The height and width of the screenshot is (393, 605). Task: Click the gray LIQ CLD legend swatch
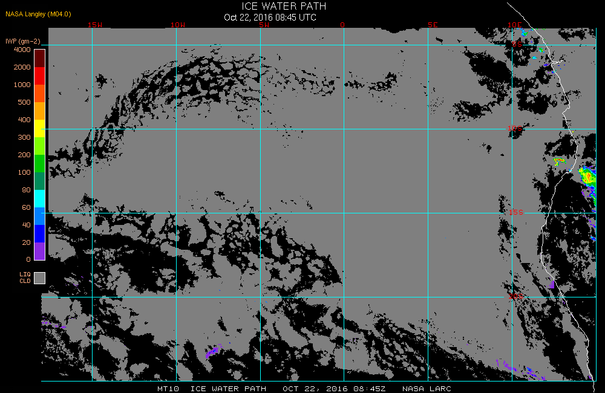coord(40,278)
